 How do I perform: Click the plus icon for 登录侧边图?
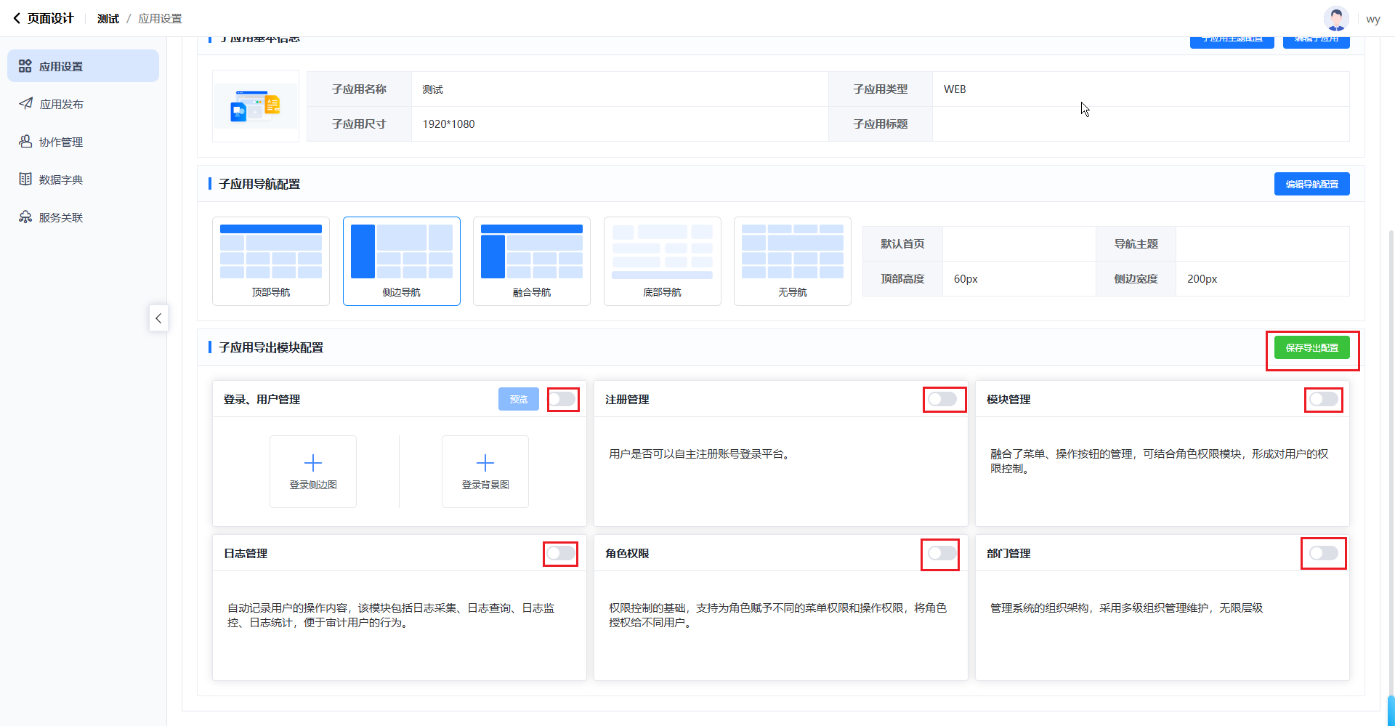click(x=313, y=463)
